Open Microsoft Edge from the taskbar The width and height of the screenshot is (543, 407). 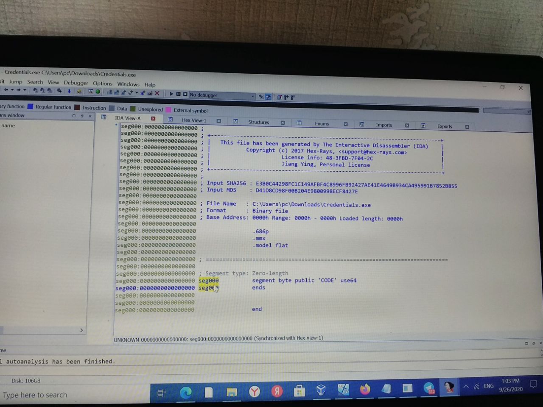(186, 393)
